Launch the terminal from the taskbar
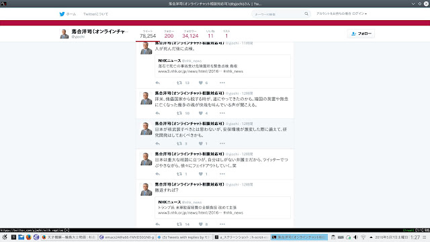 13,237
